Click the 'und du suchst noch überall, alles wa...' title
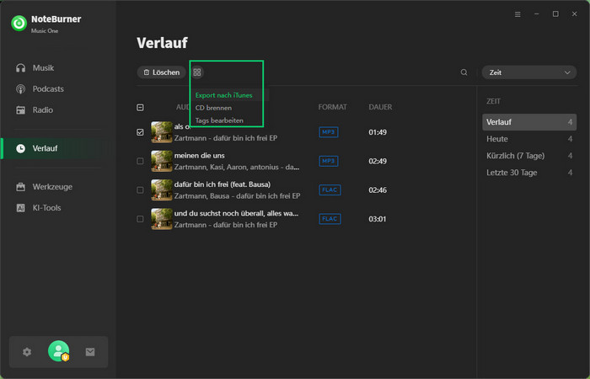 click(236, 214)
